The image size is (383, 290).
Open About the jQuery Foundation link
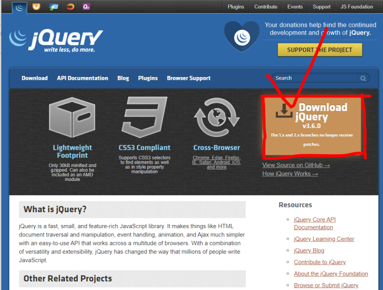pos(331,274)
